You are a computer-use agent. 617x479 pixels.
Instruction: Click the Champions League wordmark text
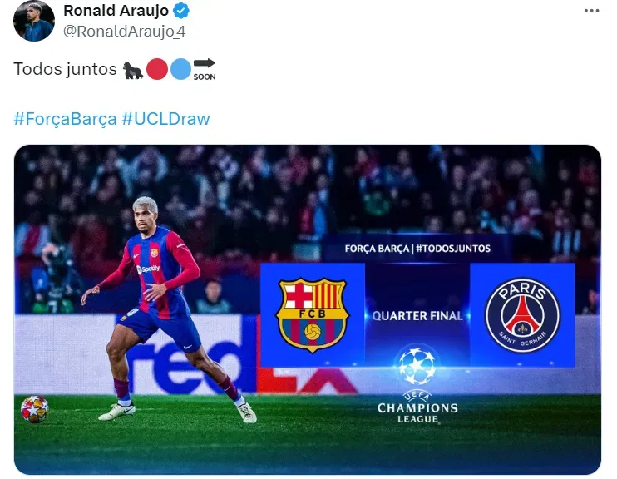coord(417,407)
